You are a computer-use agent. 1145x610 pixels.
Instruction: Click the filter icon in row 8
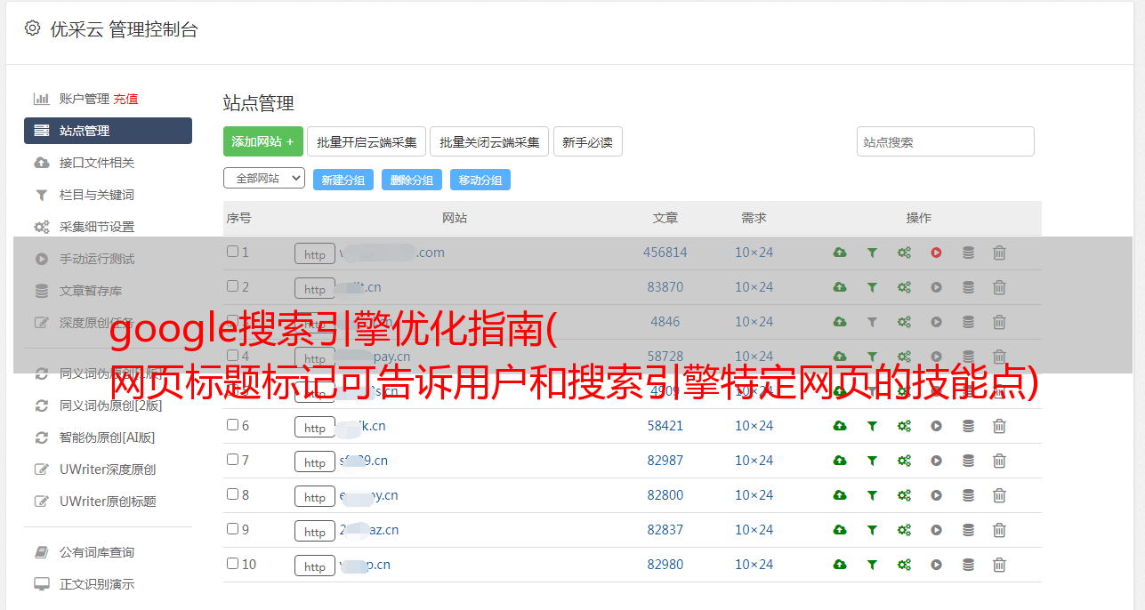tap(872, 495)
